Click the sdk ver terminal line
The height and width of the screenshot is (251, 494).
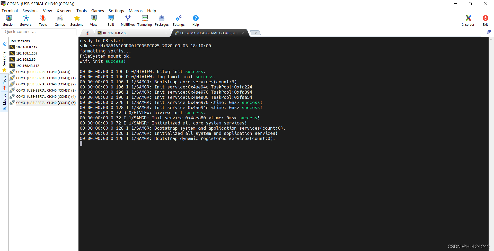pyautogui.click(x=145, y=46)
